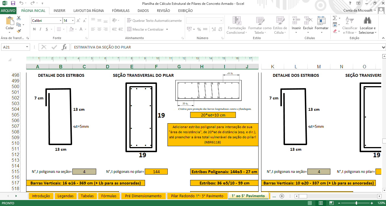Expand the formula bar chevron

[383, 47]
